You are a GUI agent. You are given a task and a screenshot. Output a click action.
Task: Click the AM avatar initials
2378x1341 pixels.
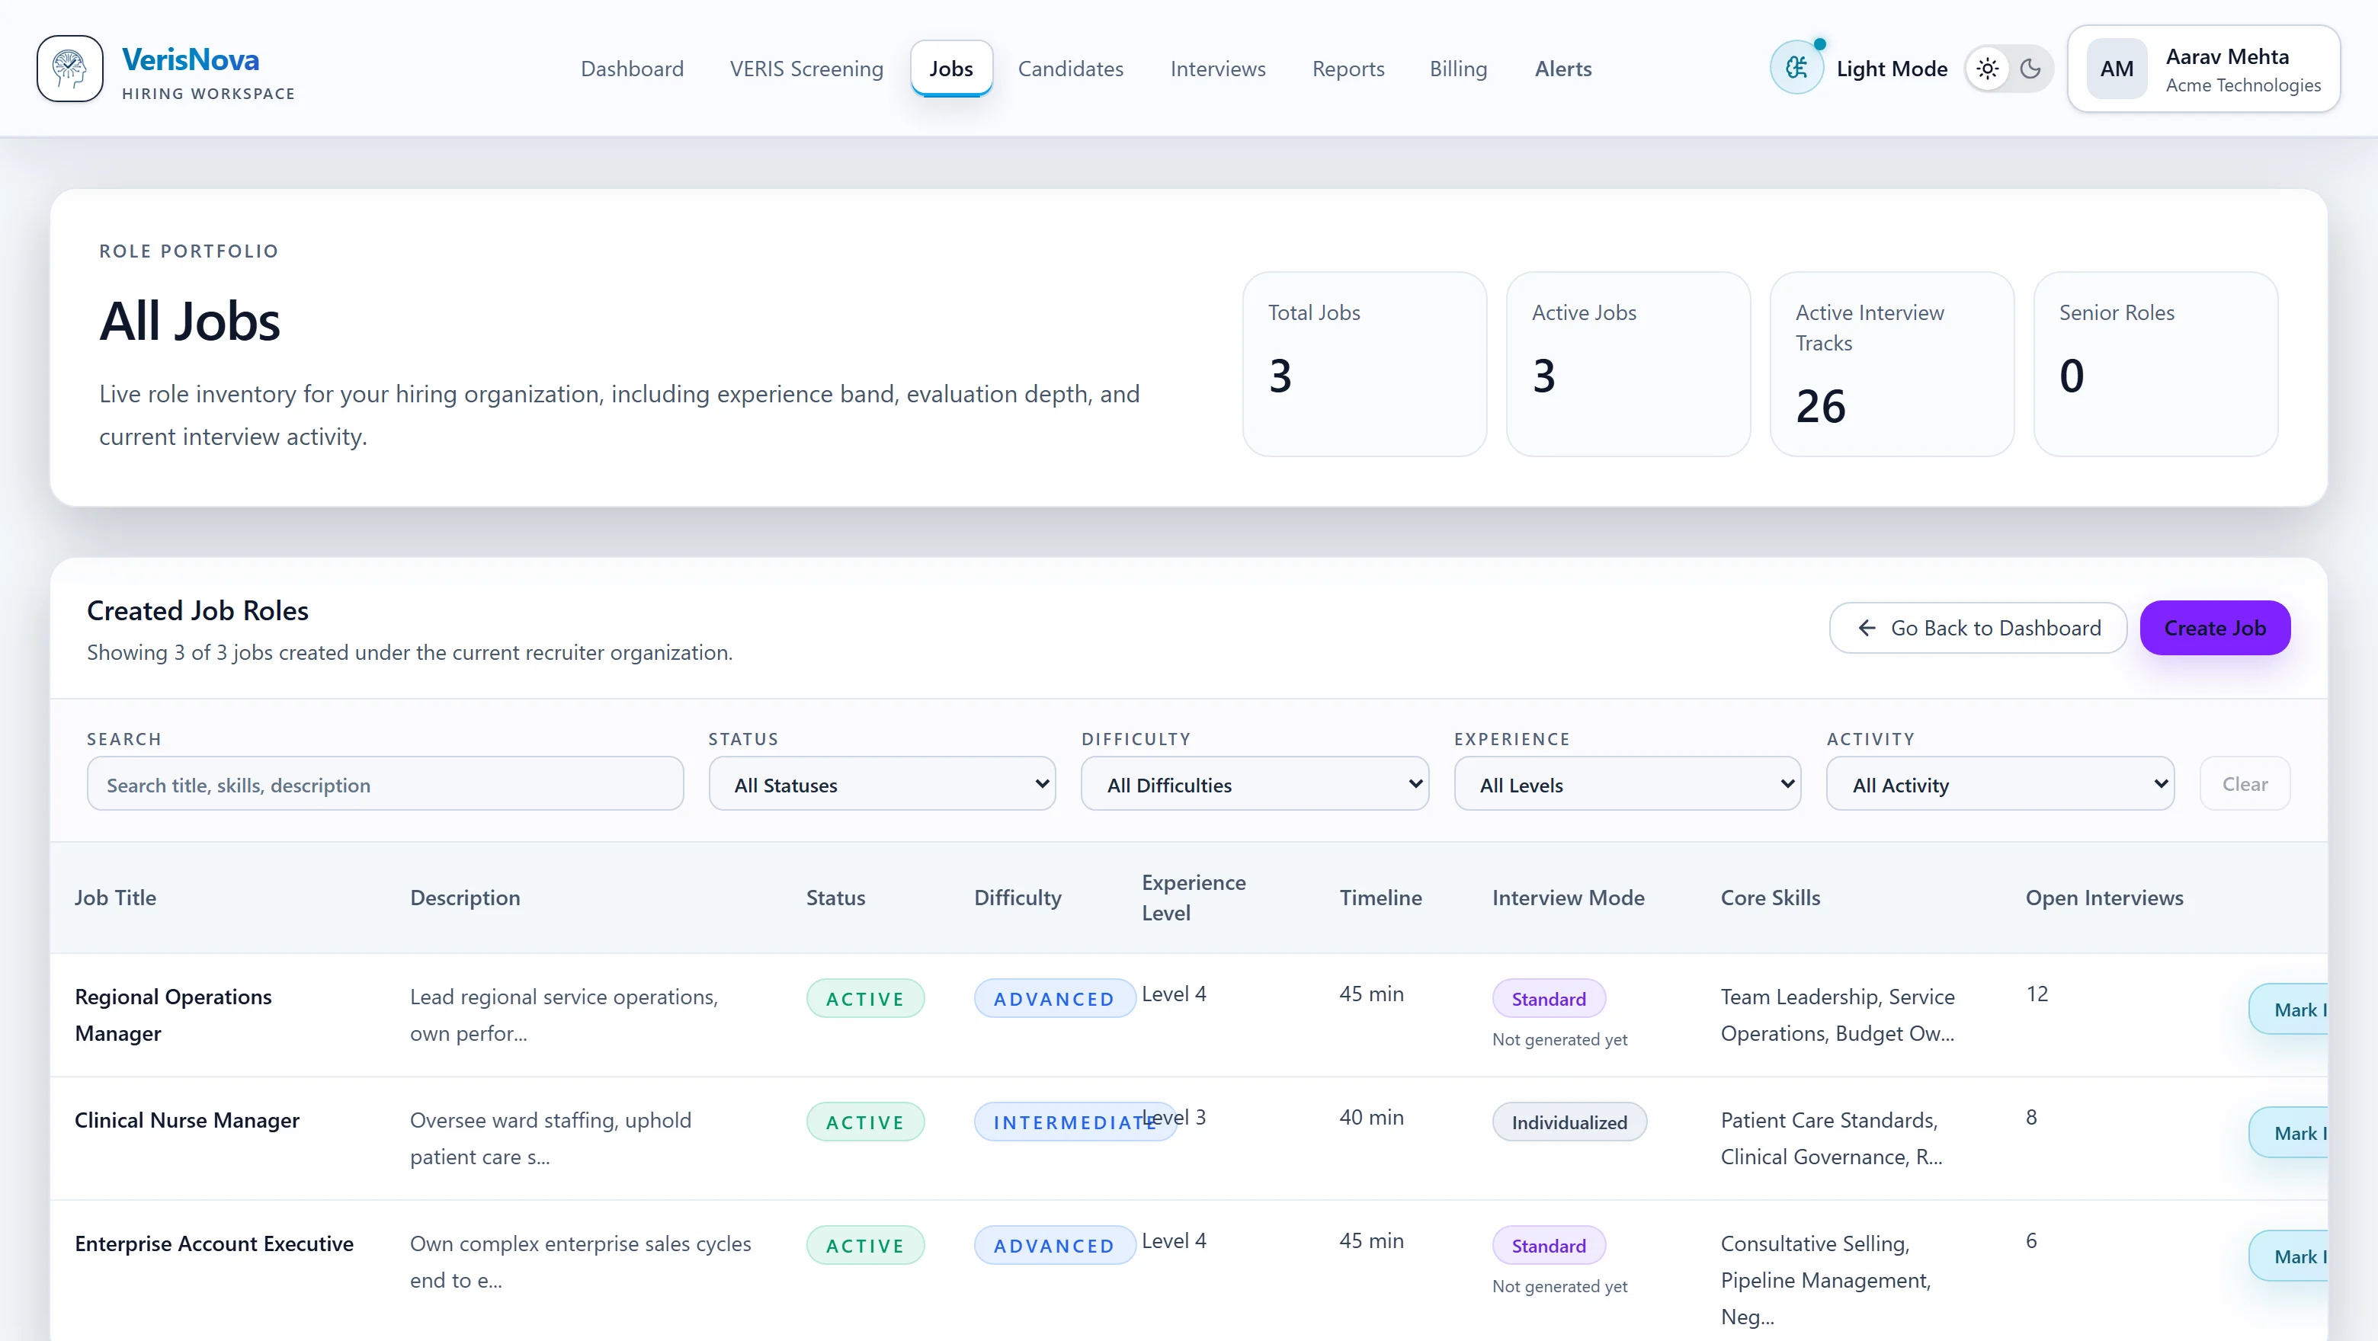(2116, 69)
